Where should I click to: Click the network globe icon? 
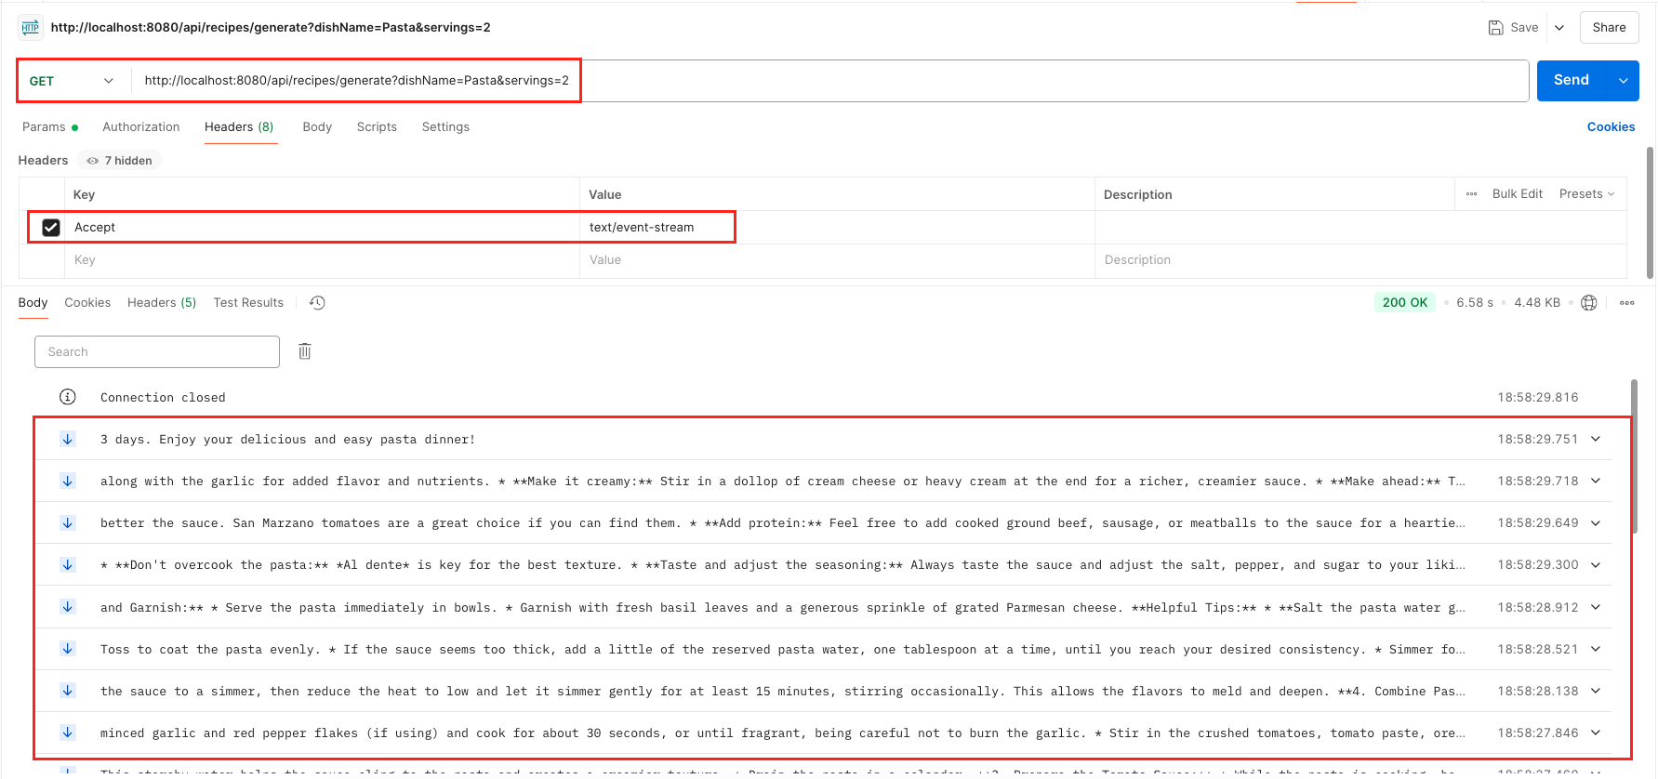1588,302
